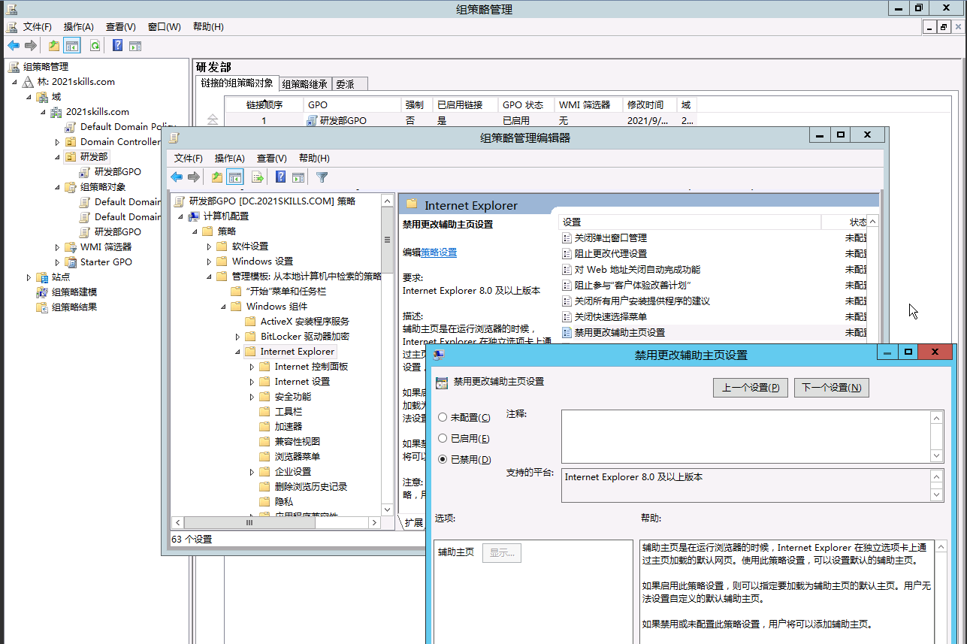The image size is (967, 644).
Task: Click the 设置 column header
Action: coord(689,222)
